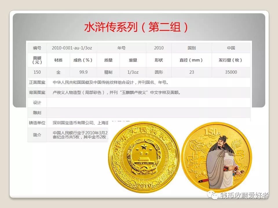Select the 铸造单位 row label

coord(37,123)
